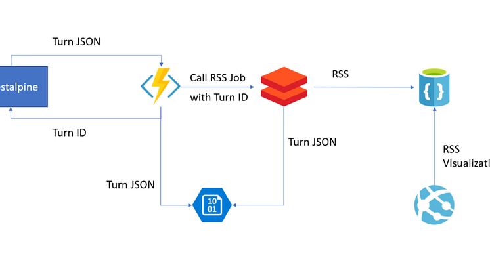Select the "with Turn ID" text line
This screenshot has width=490, height=275.
tap(219, 98)
